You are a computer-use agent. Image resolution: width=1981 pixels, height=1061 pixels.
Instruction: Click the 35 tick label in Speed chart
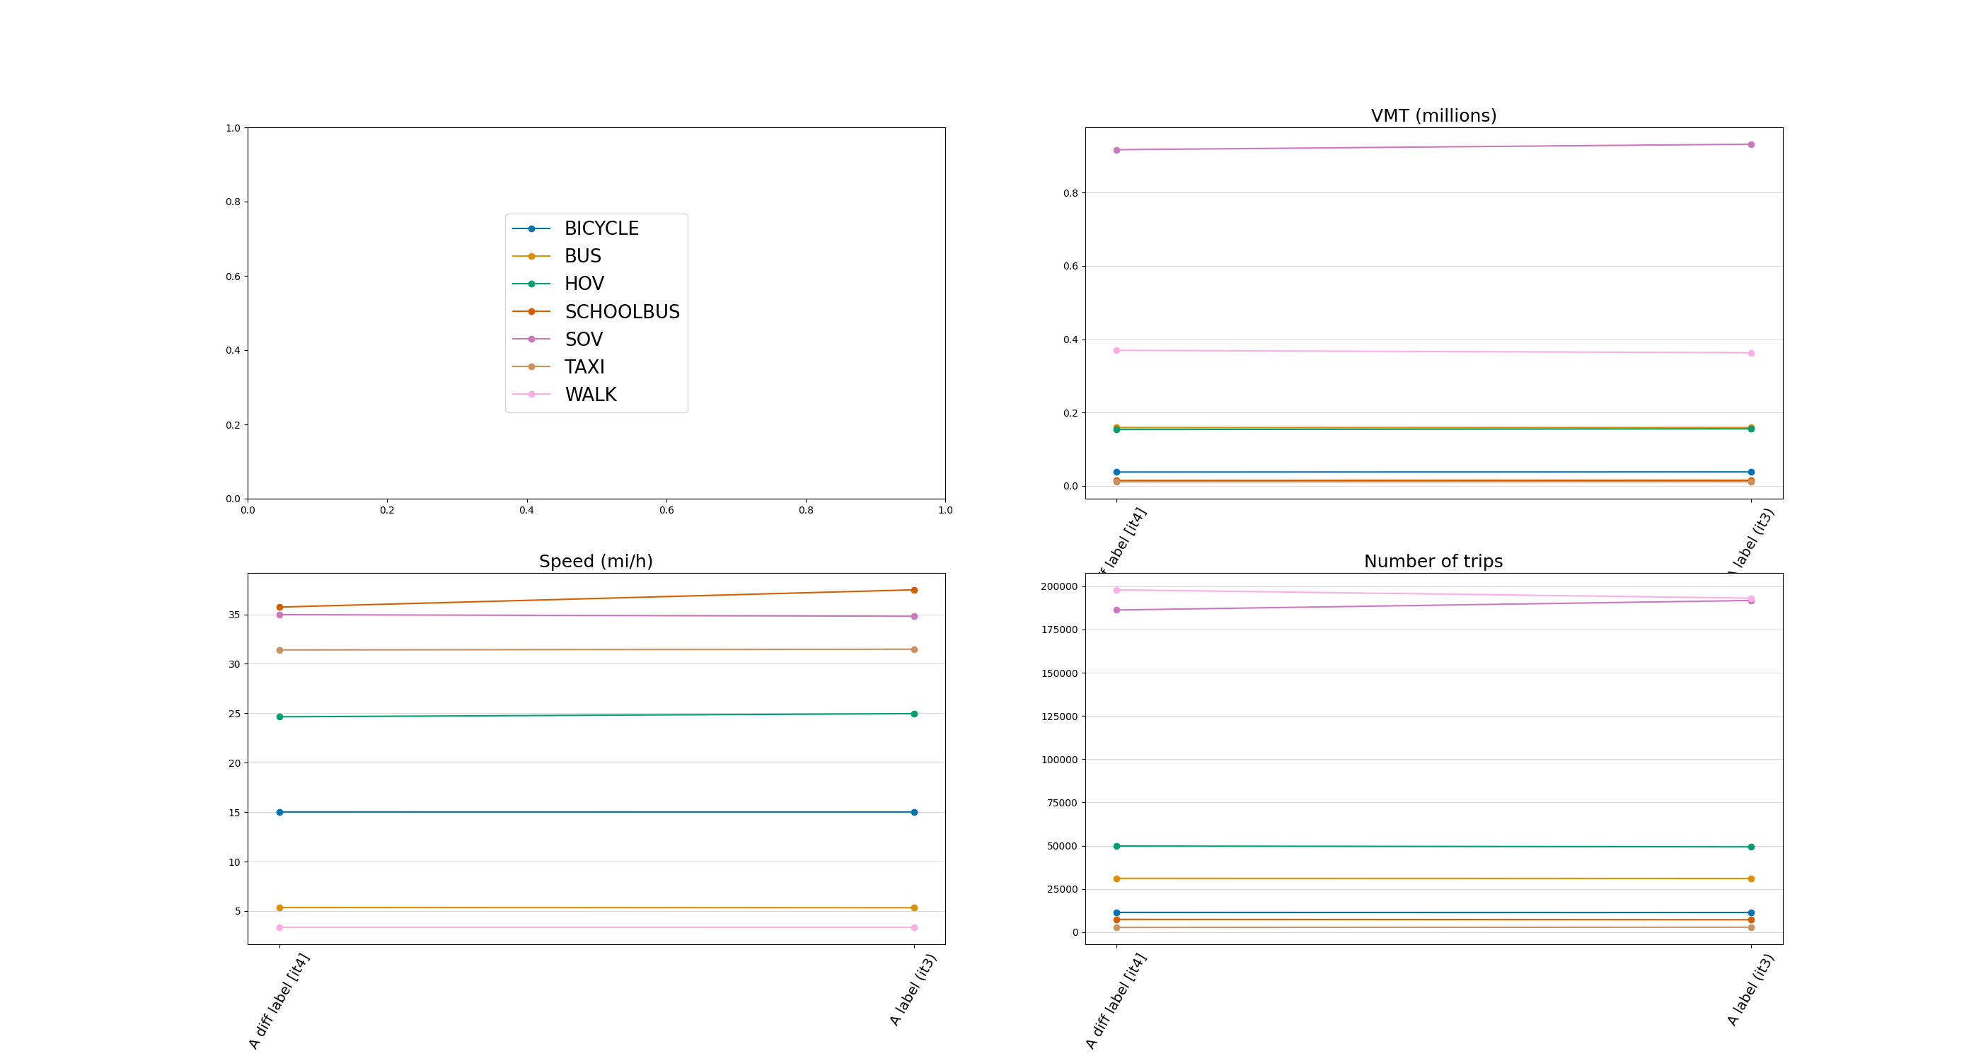click(233, 615)
